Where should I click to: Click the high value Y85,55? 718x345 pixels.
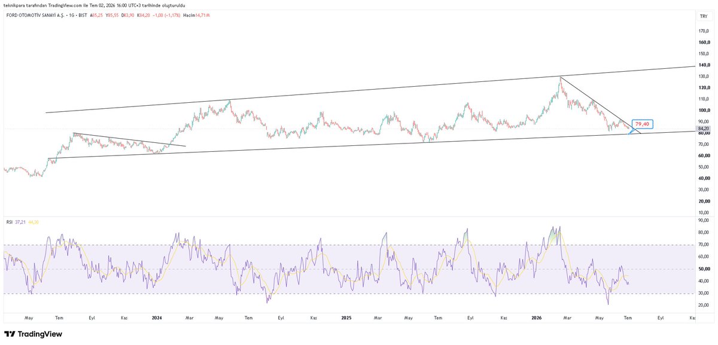point(112,15)
